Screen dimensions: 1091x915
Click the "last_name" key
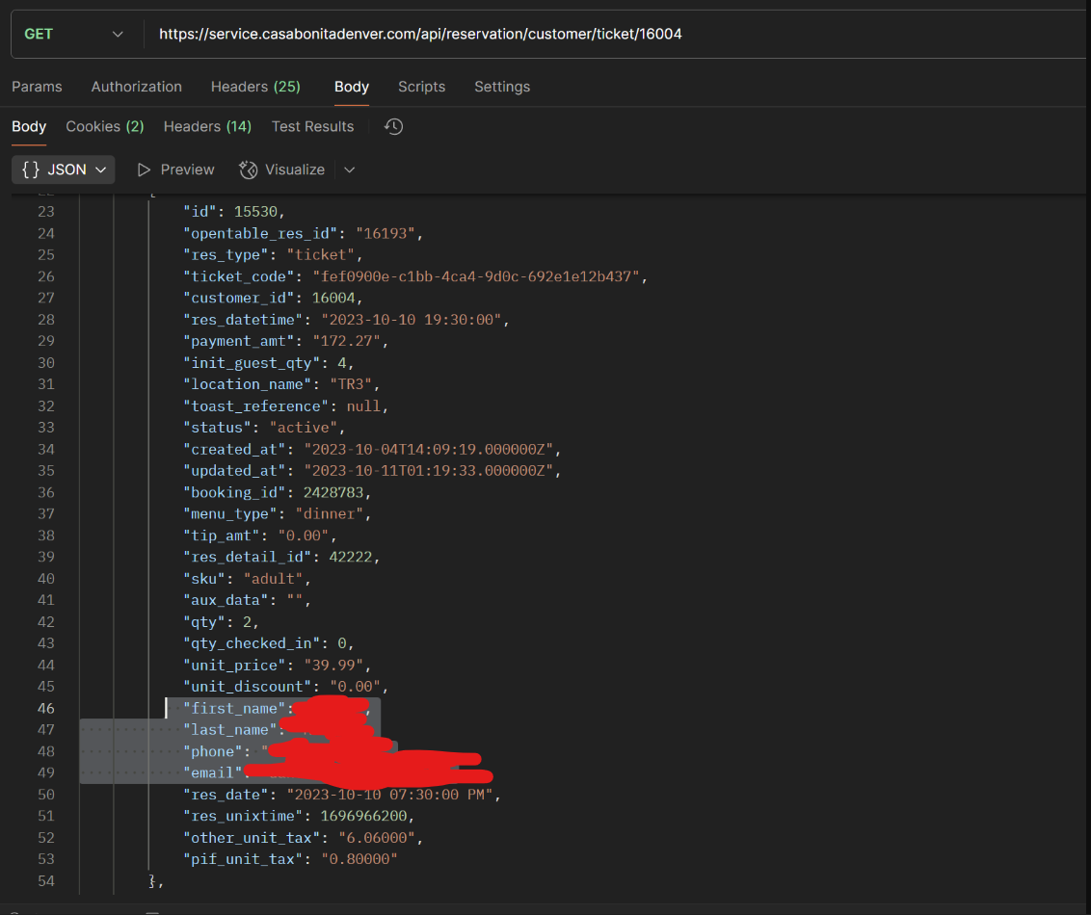[x=229, y=730]
